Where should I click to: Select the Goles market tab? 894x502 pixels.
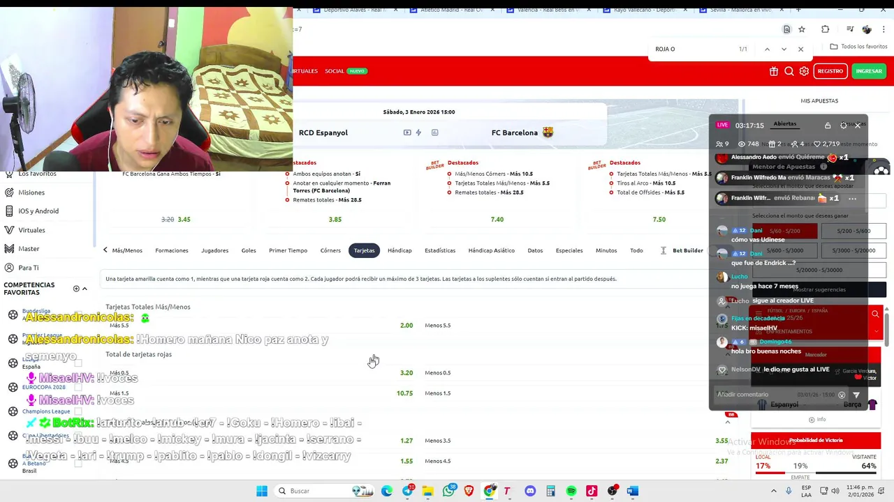[249, 250]
